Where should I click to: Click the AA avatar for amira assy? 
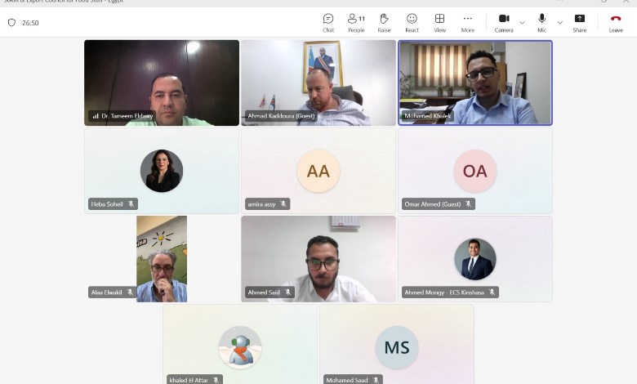pos(318,171)
